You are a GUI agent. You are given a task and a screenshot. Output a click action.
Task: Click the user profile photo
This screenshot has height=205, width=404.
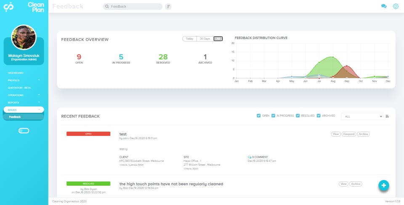pyautogui.click(x=24, y=37)
